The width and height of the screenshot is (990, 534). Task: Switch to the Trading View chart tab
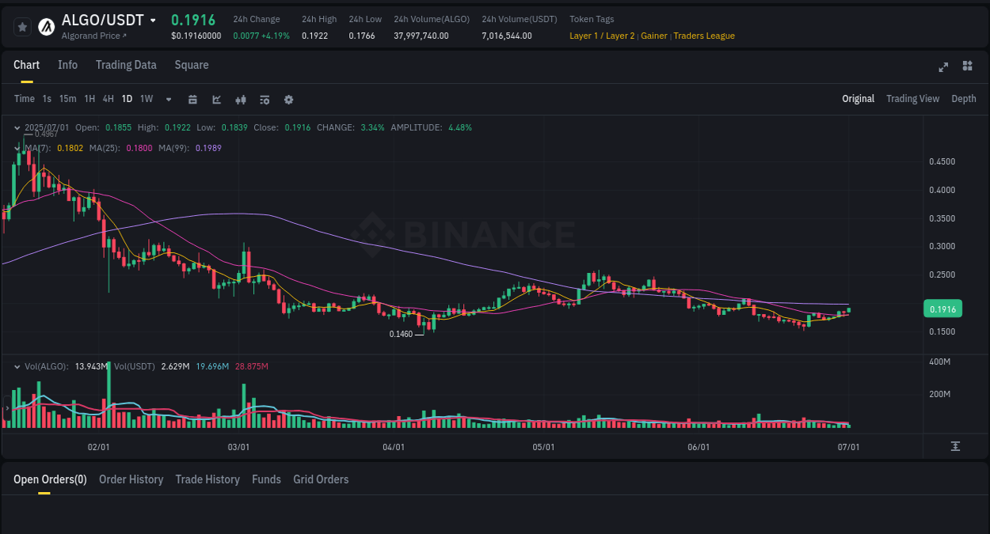912,98
